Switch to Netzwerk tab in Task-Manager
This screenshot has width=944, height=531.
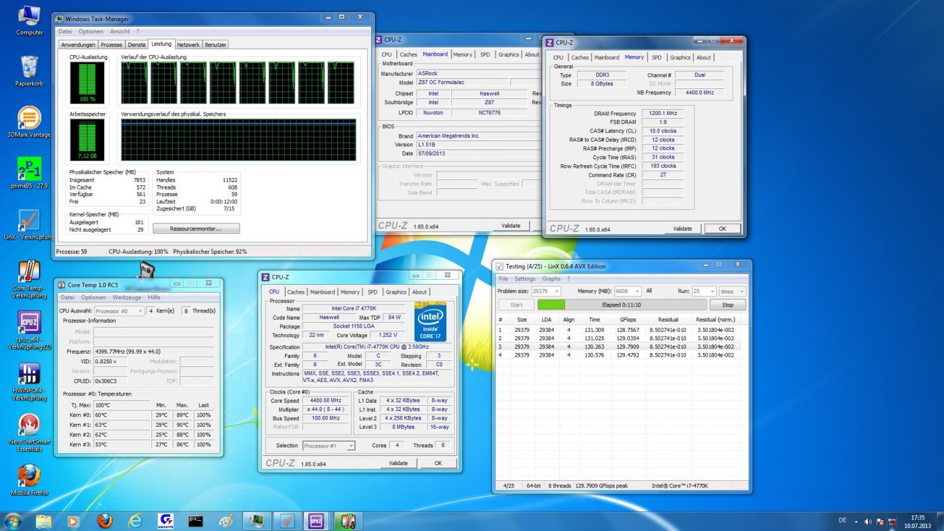188,45
